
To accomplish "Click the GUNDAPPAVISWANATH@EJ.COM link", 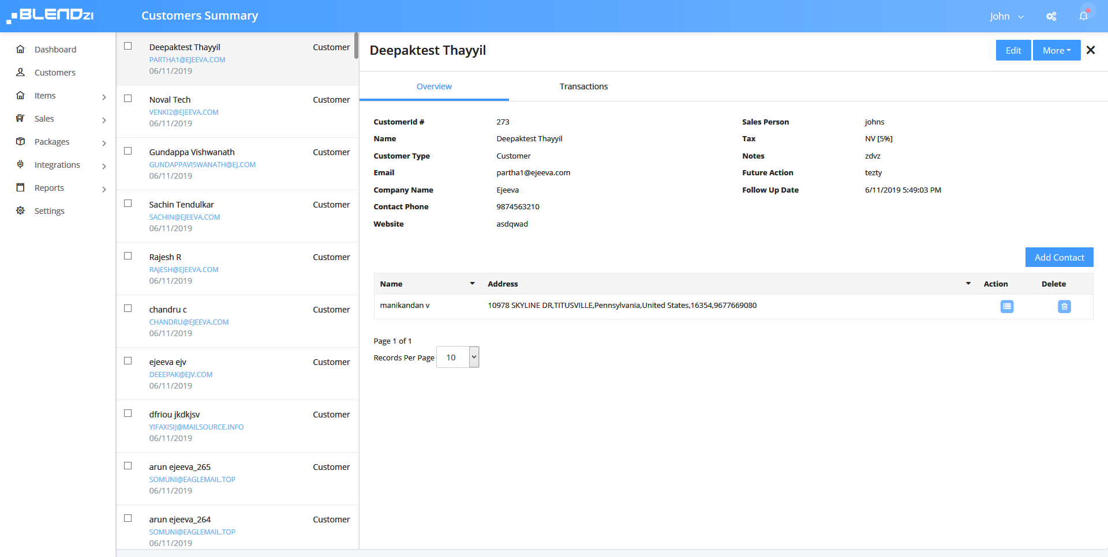I will 203,164.
